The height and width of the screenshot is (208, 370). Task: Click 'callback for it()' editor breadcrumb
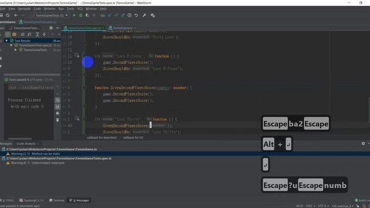(133, 138)
